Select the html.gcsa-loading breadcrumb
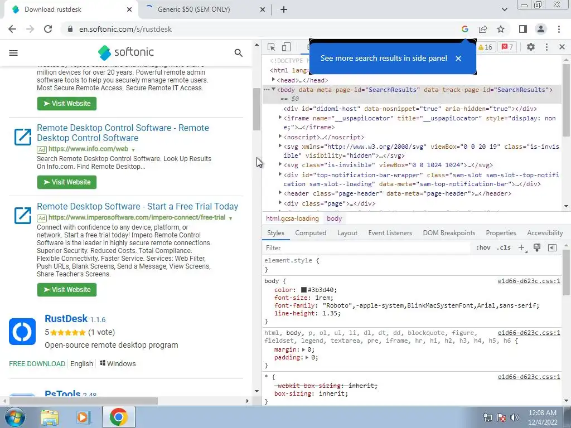571x428 pixels. point(292,218)
